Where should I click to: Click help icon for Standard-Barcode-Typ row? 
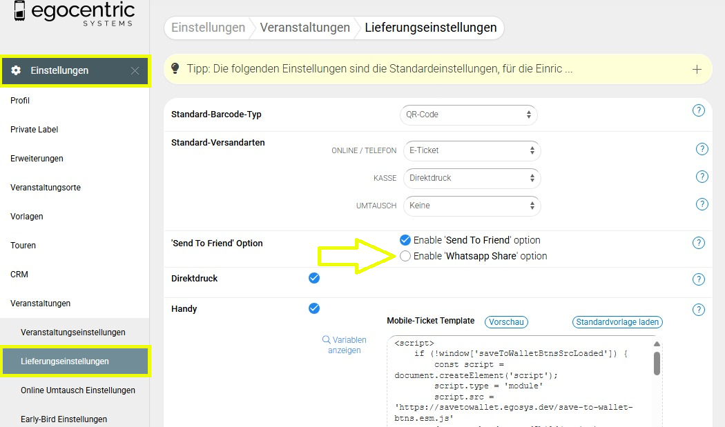[x=698, y=111]
